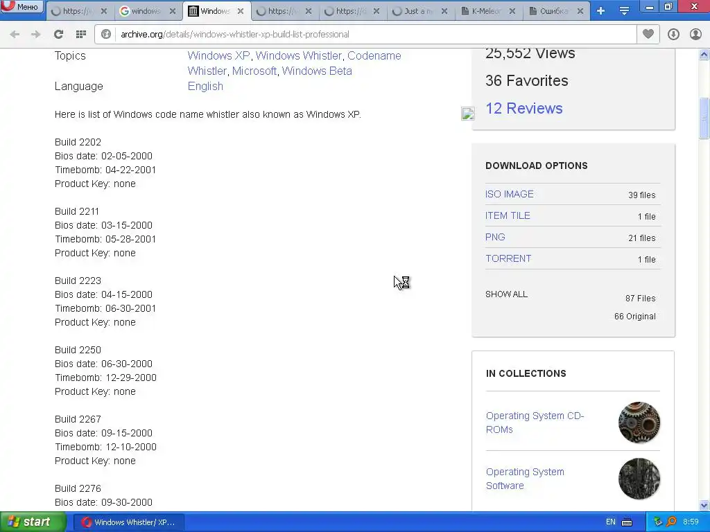Close the Google 'windows' tab
710x532 pixels.
[173, 11]
